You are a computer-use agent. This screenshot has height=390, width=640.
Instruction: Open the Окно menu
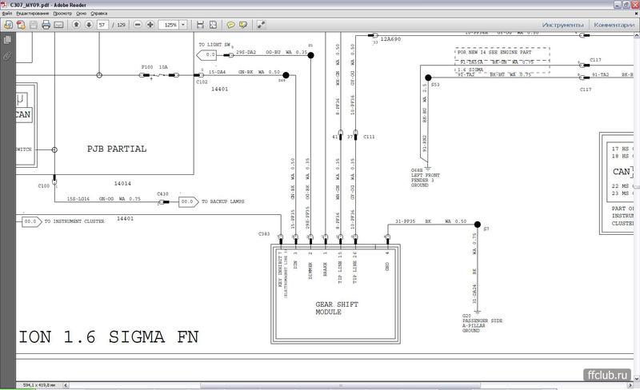click(x=82, y=14)
